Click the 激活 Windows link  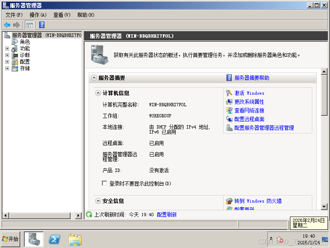(250, 93)
